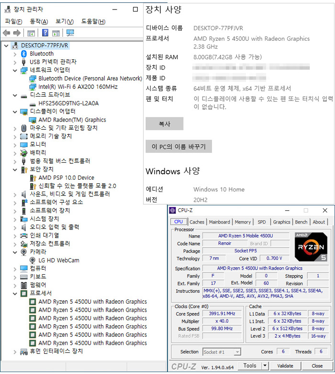The height and width of the screenshot is (374, 335).
Task: Click the 프로세서 category icon
Action: coord(24,294)
